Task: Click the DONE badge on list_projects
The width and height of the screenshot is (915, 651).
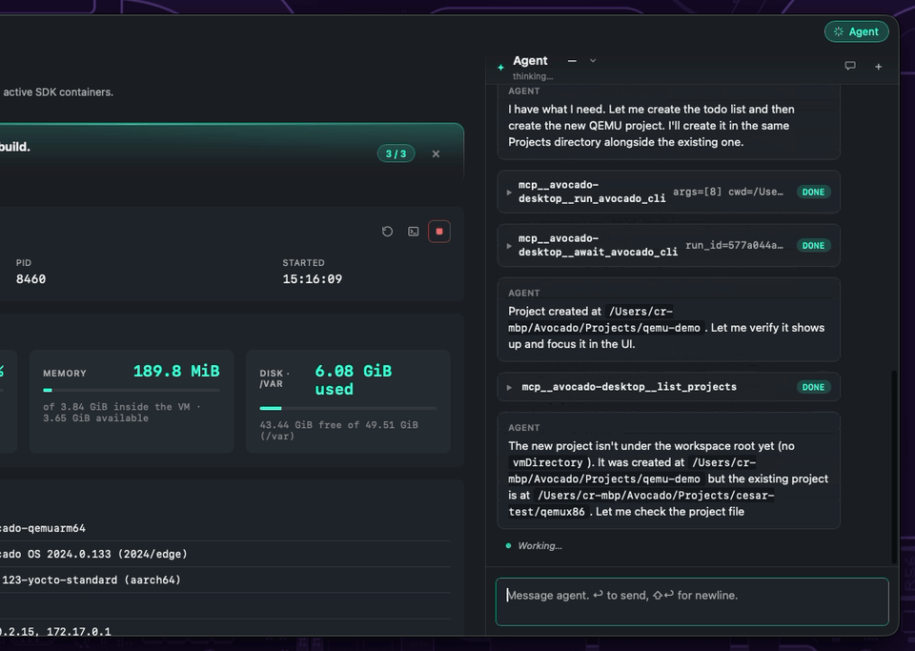Action: 813,387
